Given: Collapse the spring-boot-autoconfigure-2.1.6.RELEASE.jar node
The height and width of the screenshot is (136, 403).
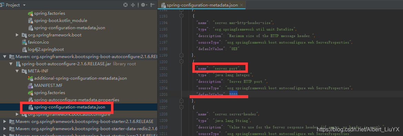Looking at the screenshot, I should (11, 64).
